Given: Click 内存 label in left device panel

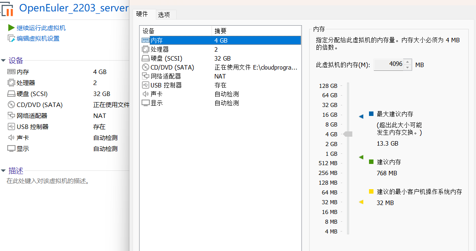Looking at the screenshot, I should point(23,72).
